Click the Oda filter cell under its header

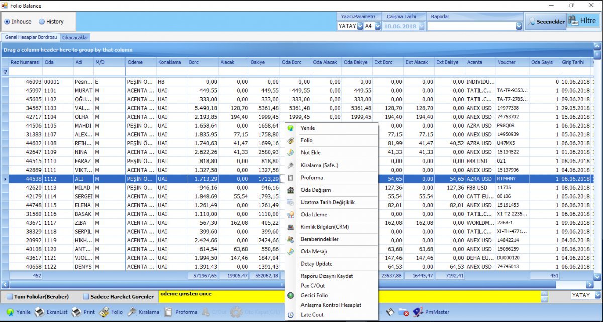pos(58,72)
